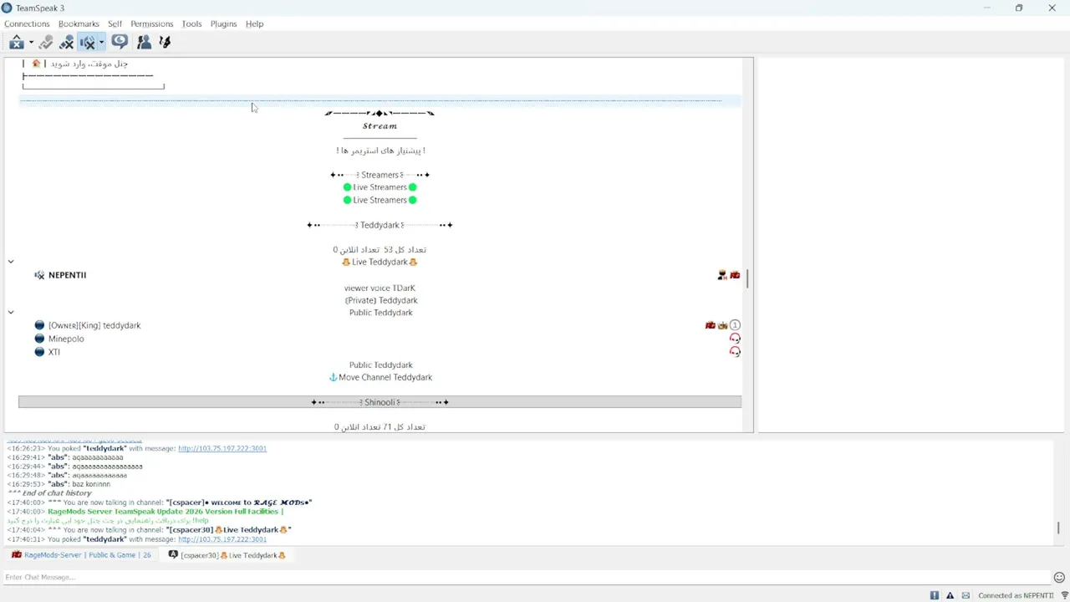Open the emoji smiley picker

click(x=1059, y=577)
